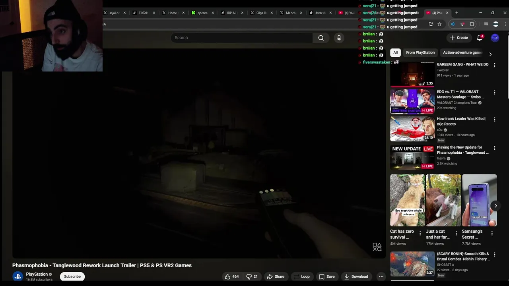Subscribe to the PlayStation channel
This screenshot has height=286, width=509.
72,276
